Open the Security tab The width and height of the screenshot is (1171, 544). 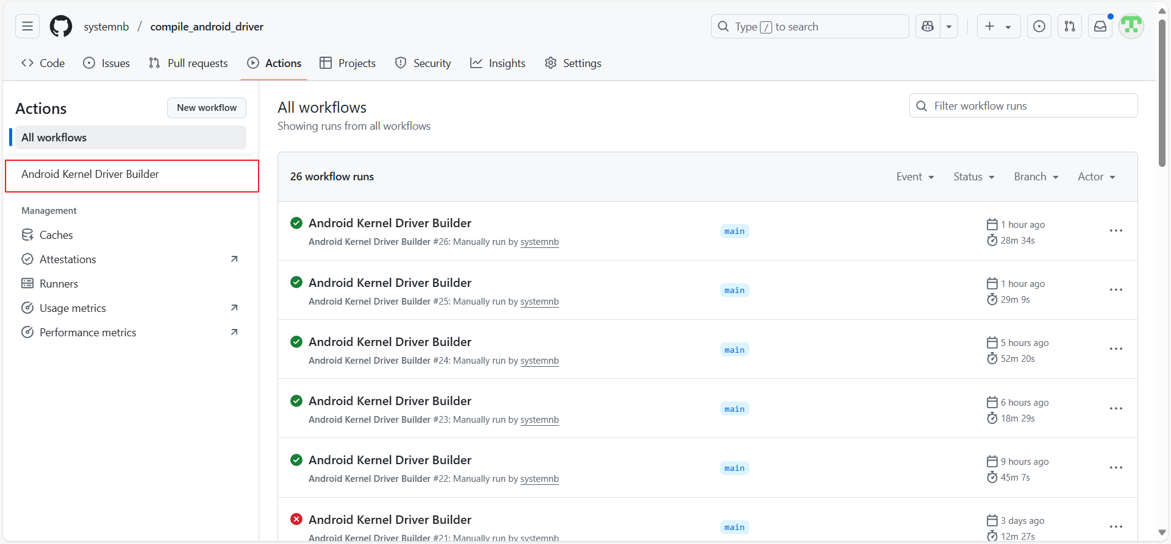point(423,63)
